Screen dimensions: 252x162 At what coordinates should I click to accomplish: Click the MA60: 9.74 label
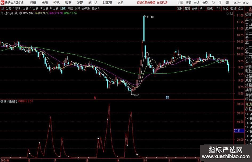pyautogui.click(x=70, y=13)
